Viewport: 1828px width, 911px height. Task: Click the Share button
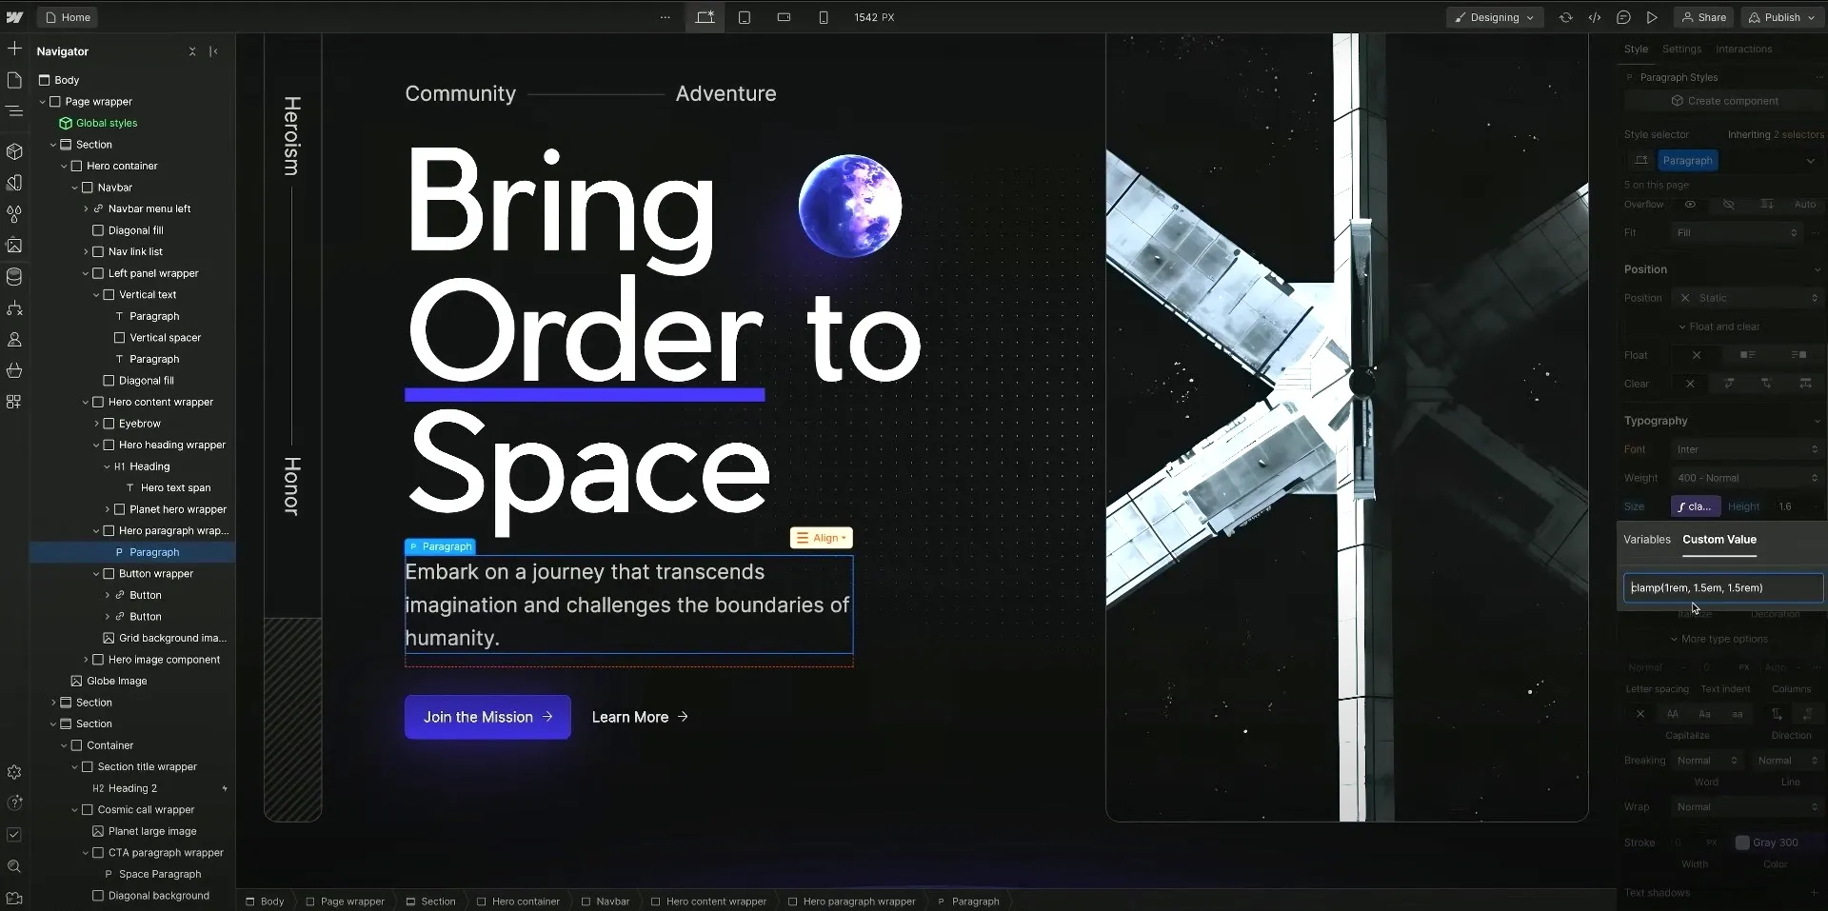[1704, 17]
